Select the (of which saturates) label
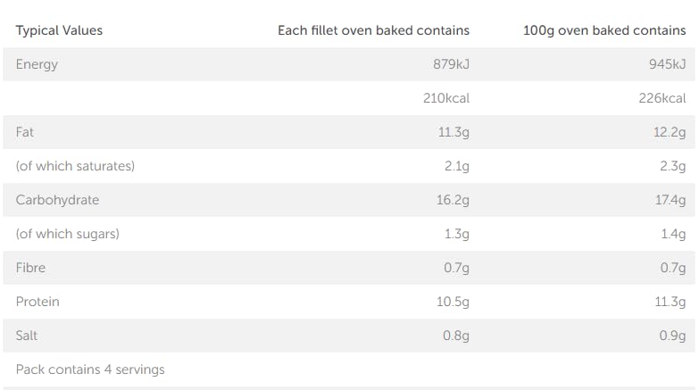The image size is (699, 390). 75,166
